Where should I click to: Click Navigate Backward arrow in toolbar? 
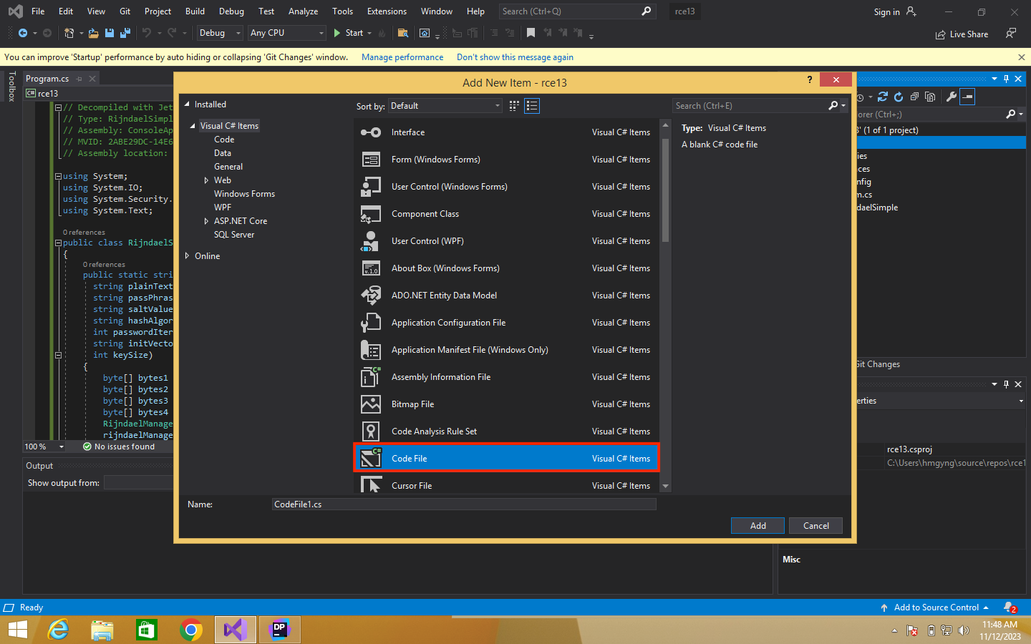(x=23, y=33)
